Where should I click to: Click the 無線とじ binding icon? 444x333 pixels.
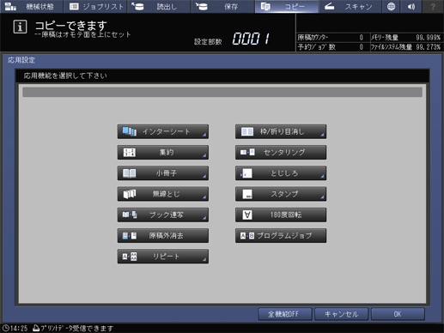pyautogui.click(x=130, y=194)
